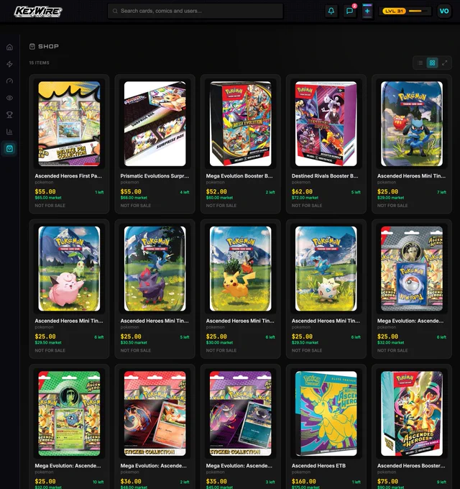Open Destined Rivals Booster Bundle image
The height and width of the screenshot is (489, 460).
click(x=326, y=124)
